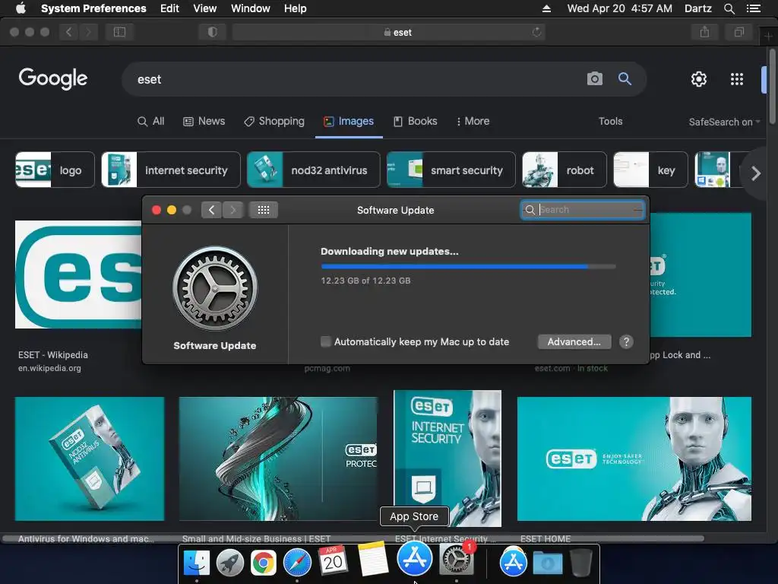778x584 pixels.
Task: Open Google search Tools
Action: click(610, 121)
